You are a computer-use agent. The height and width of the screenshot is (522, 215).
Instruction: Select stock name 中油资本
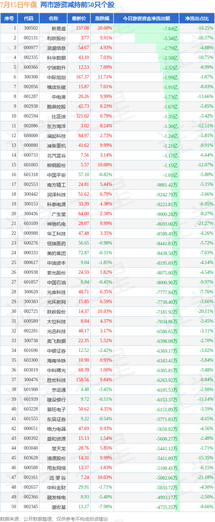point(56,263)
